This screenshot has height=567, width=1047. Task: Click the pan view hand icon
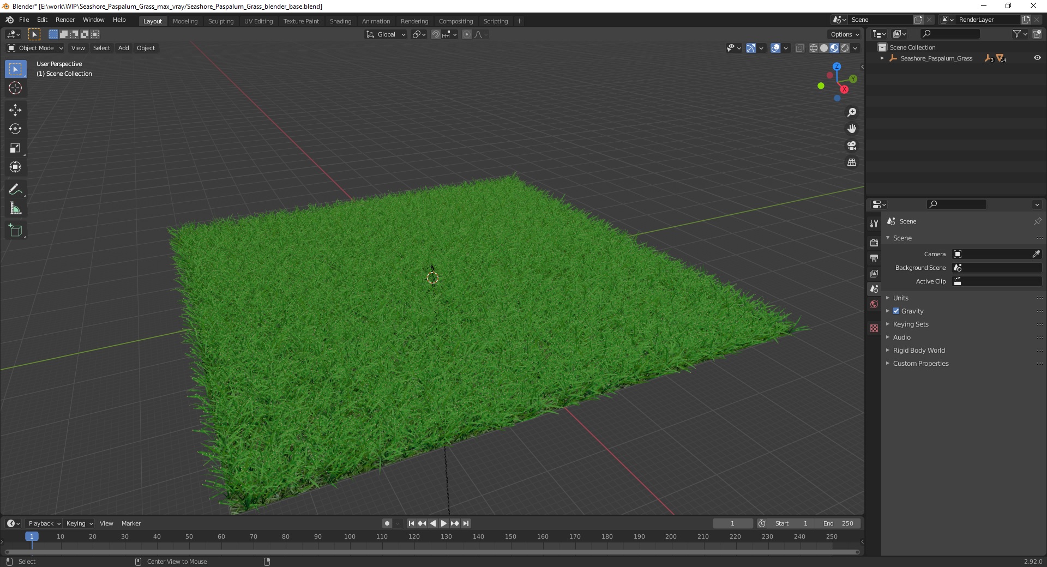pos(852,129)
